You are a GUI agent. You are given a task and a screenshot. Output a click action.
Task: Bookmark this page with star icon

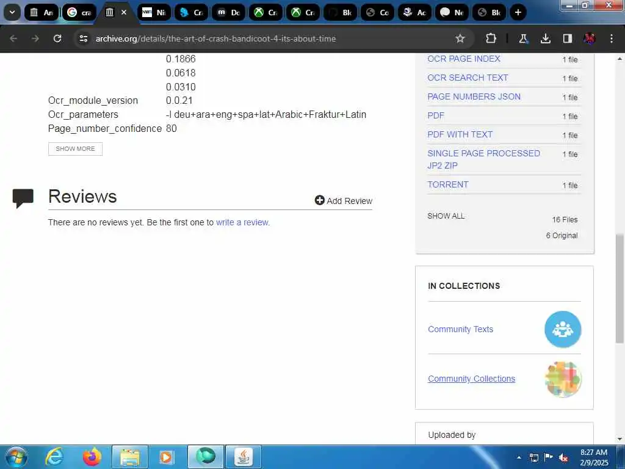coord(460,38)
